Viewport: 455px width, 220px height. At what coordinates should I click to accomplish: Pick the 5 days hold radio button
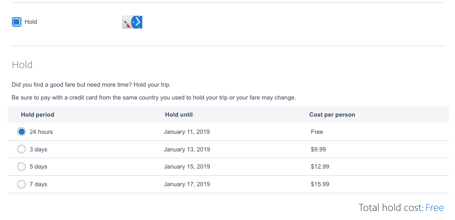[x=21, y=167]
